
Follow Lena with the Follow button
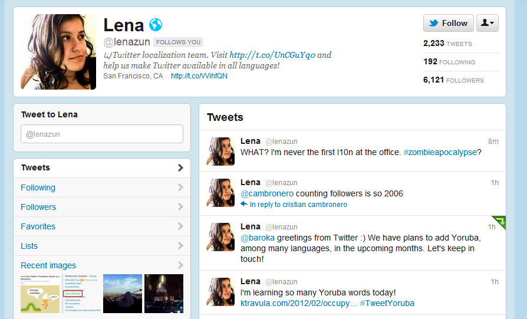pyautogui.click(x=449, y=23)
